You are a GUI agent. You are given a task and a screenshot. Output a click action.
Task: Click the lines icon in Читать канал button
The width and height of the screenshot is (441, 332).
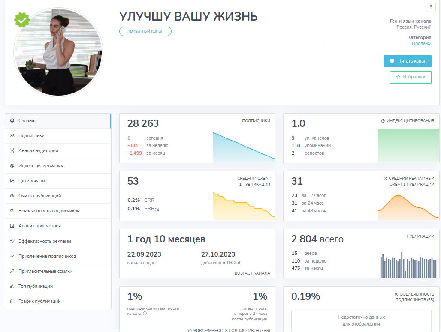[392, 61]
